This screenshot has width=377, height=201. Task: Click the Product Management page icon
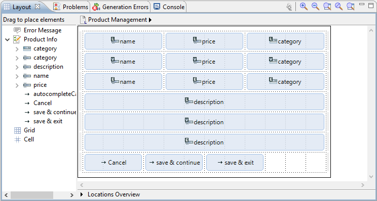pyautogui.click(x=83, y=20)
